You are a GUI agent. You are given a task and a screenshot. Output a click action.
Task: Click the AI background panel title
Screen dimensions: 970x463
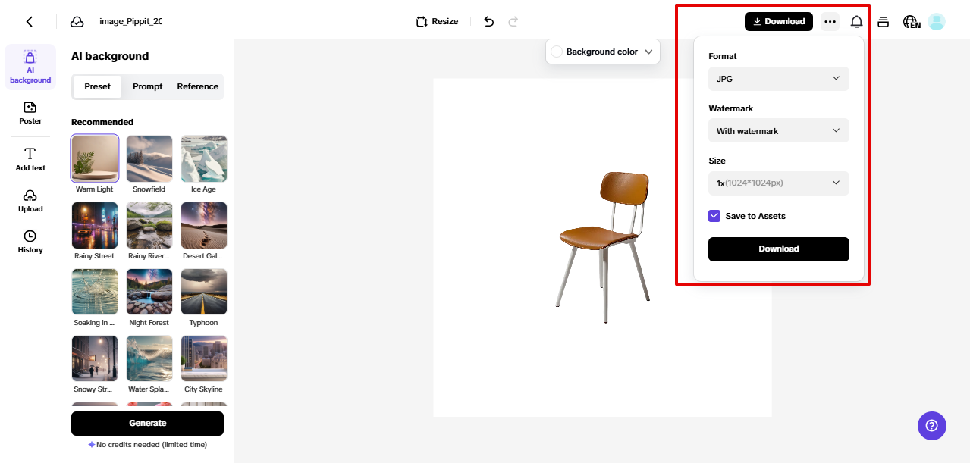click(110, 56)
